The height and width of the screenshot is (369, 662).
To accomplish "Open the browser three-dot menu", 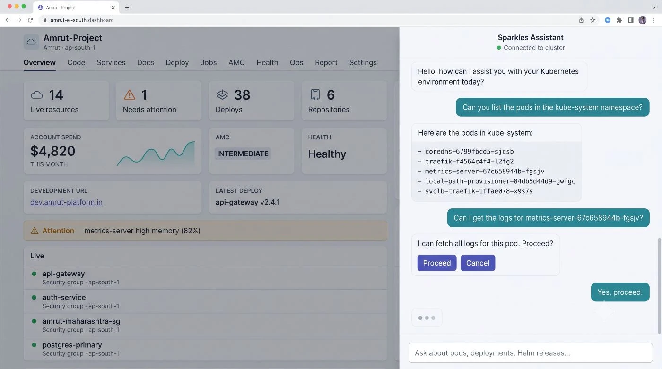I will click(654, 20).
